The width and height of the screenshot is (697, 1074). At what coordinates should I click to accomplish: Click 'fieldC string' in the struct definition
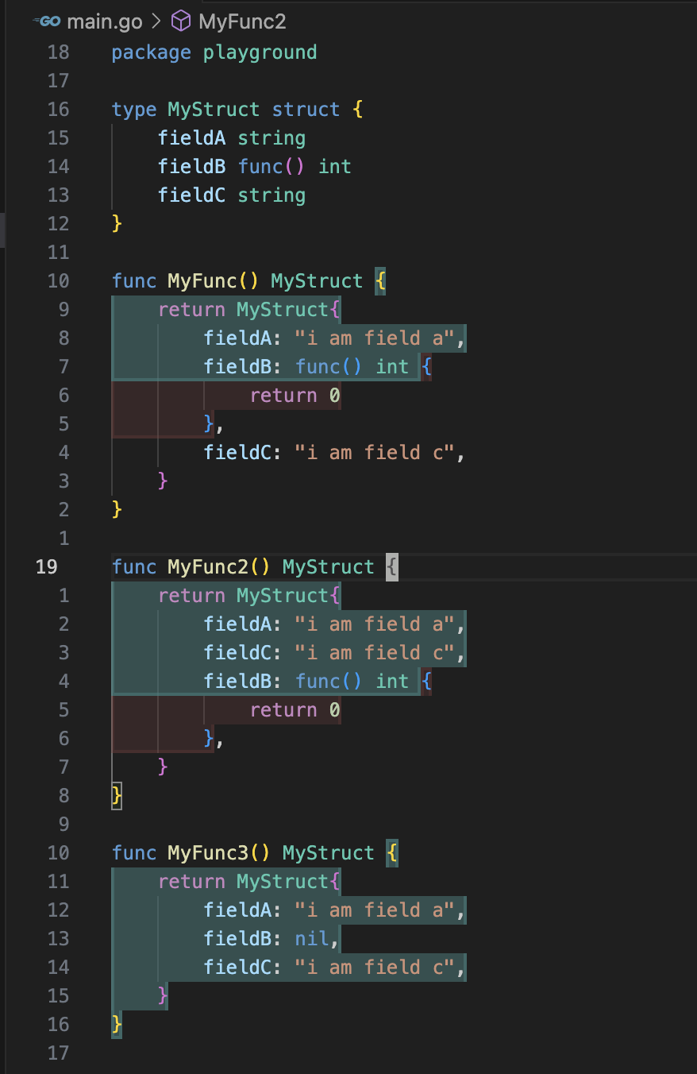point(231,195)
